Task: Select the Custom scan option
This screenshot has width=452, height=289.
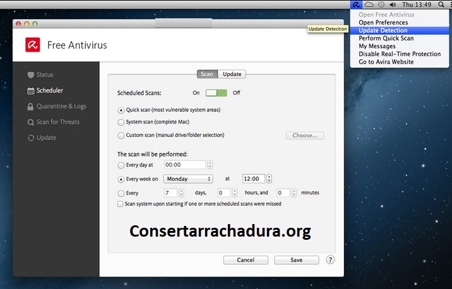Action: coord(121,136)
